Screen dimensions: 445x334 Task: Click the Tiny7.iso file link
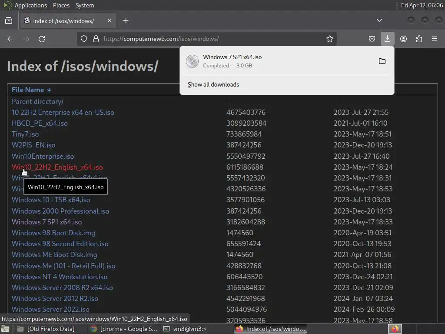(x=25, y=134)
